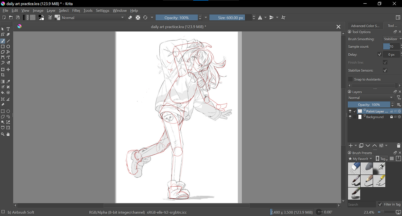Select the Text tool in toolbox
This screenshot has height=216, width=402.
click(8, 29)
